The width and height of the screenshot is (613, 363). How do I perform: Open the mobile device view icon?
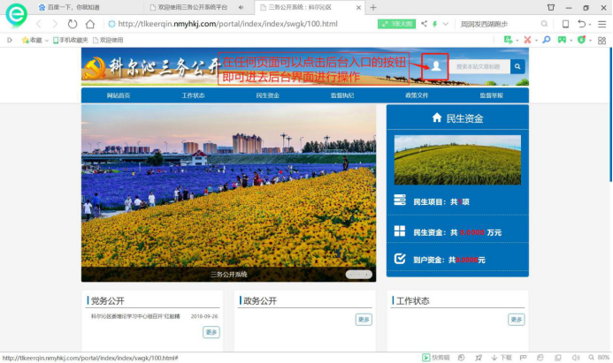click(565, 24)
